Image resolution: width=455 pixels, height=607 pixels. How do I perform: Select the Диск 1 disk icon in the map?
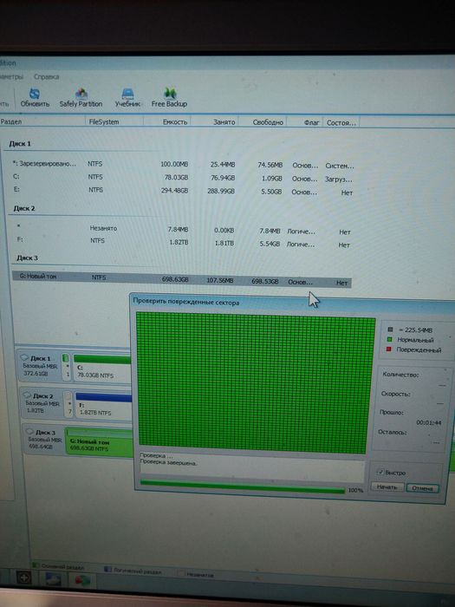pyautogui.click(x=25, y=357)
